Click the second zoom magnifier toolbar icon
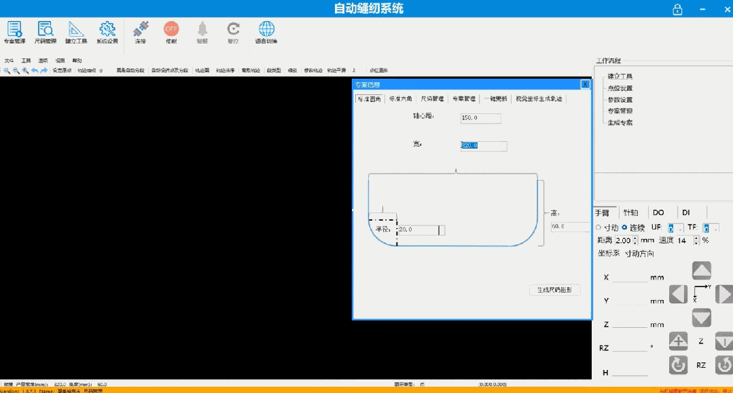The image size is (733, 393). (16, 71)
